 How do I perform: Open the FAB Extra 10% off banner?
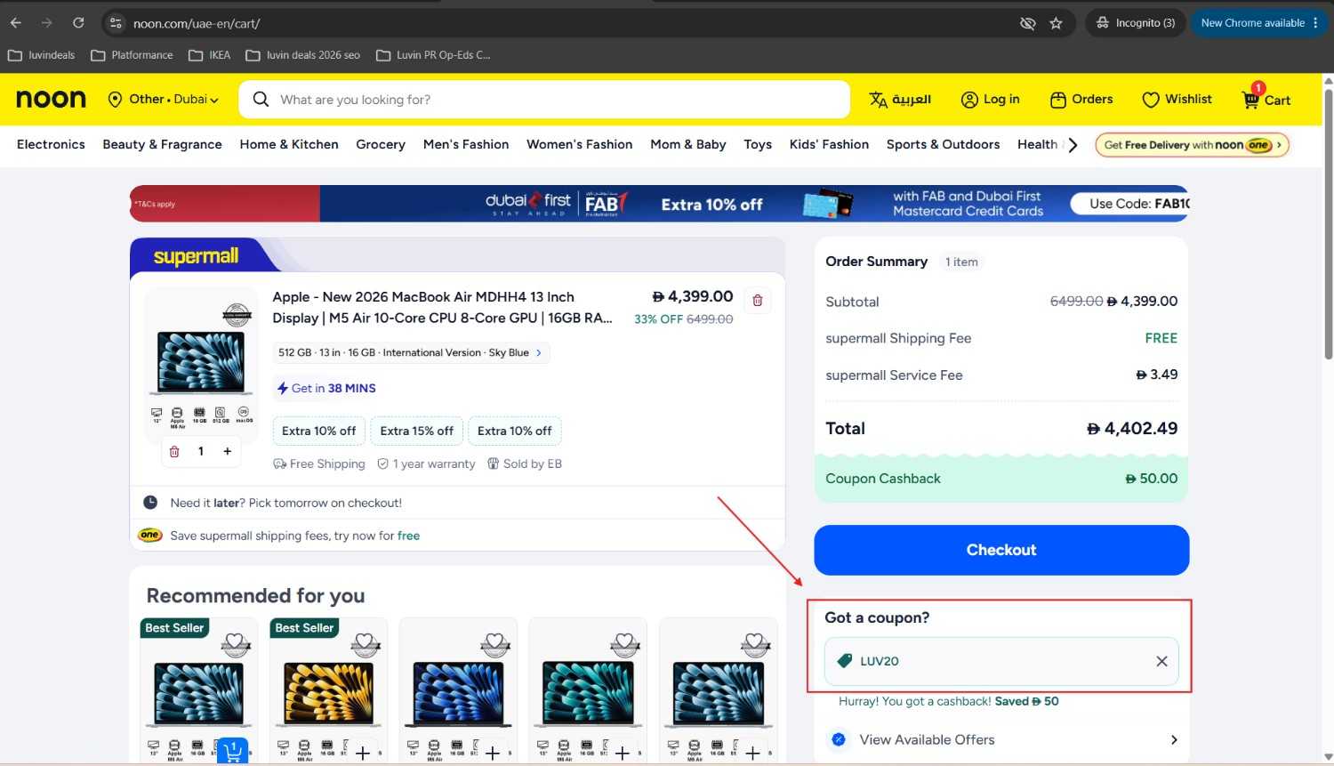pos(660,204)
